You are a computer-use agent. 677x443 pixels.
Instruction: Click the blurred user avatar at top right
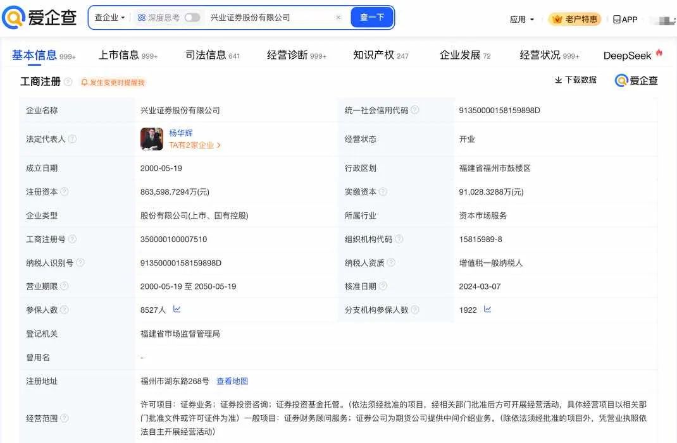pyautogui.click(x=664, y=20)
